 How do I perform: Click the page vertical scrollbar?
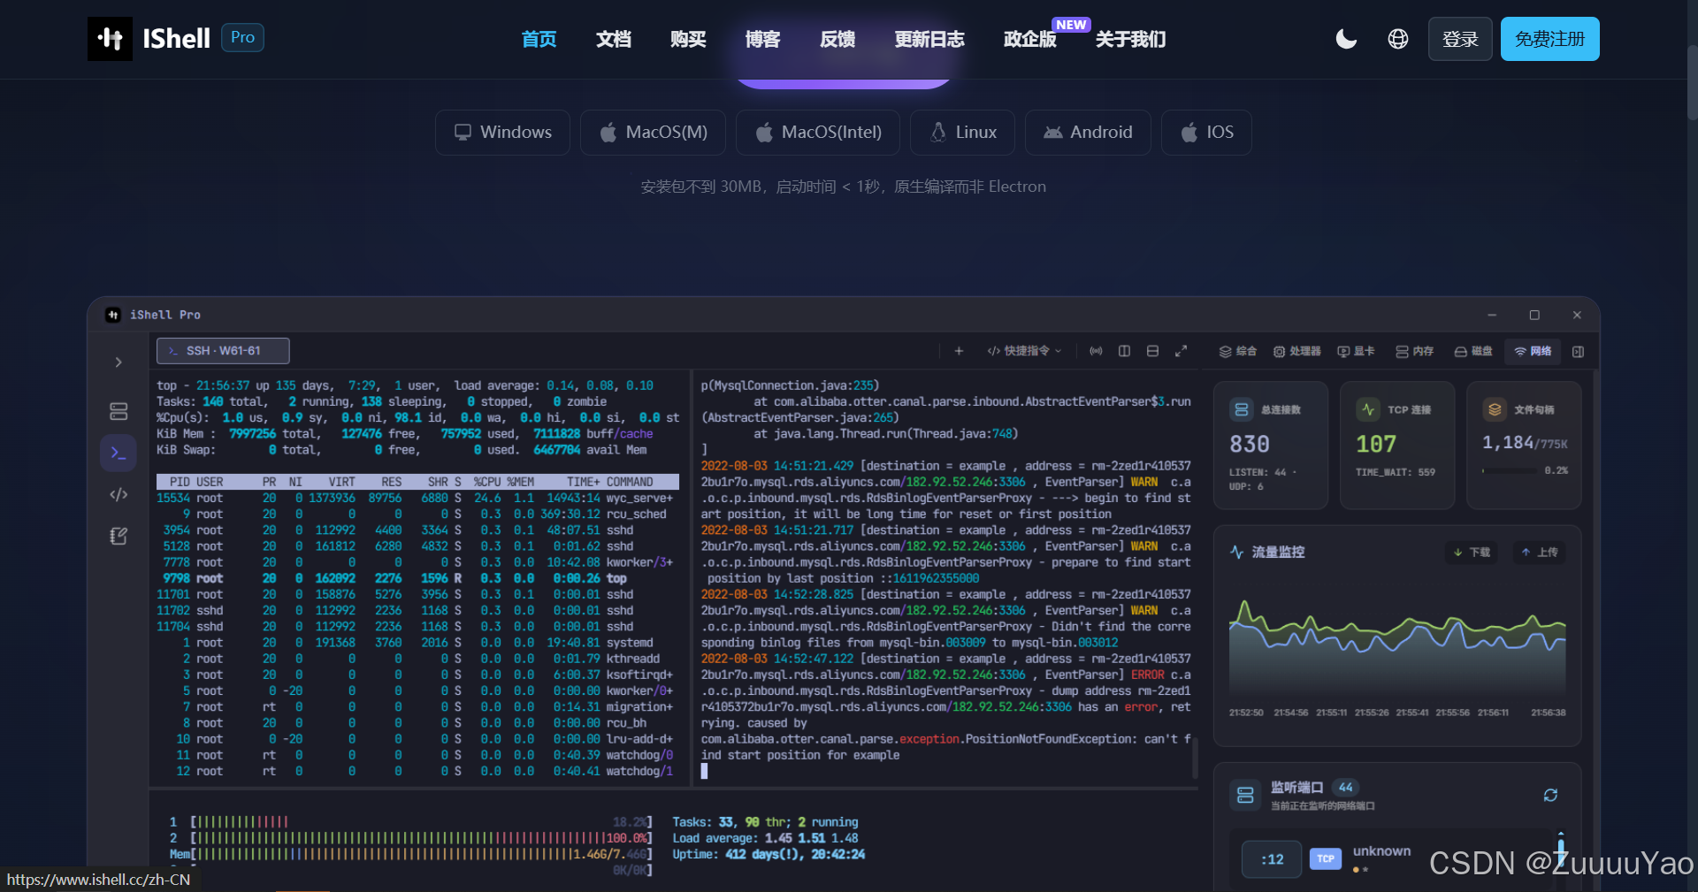pos(1692,81)
